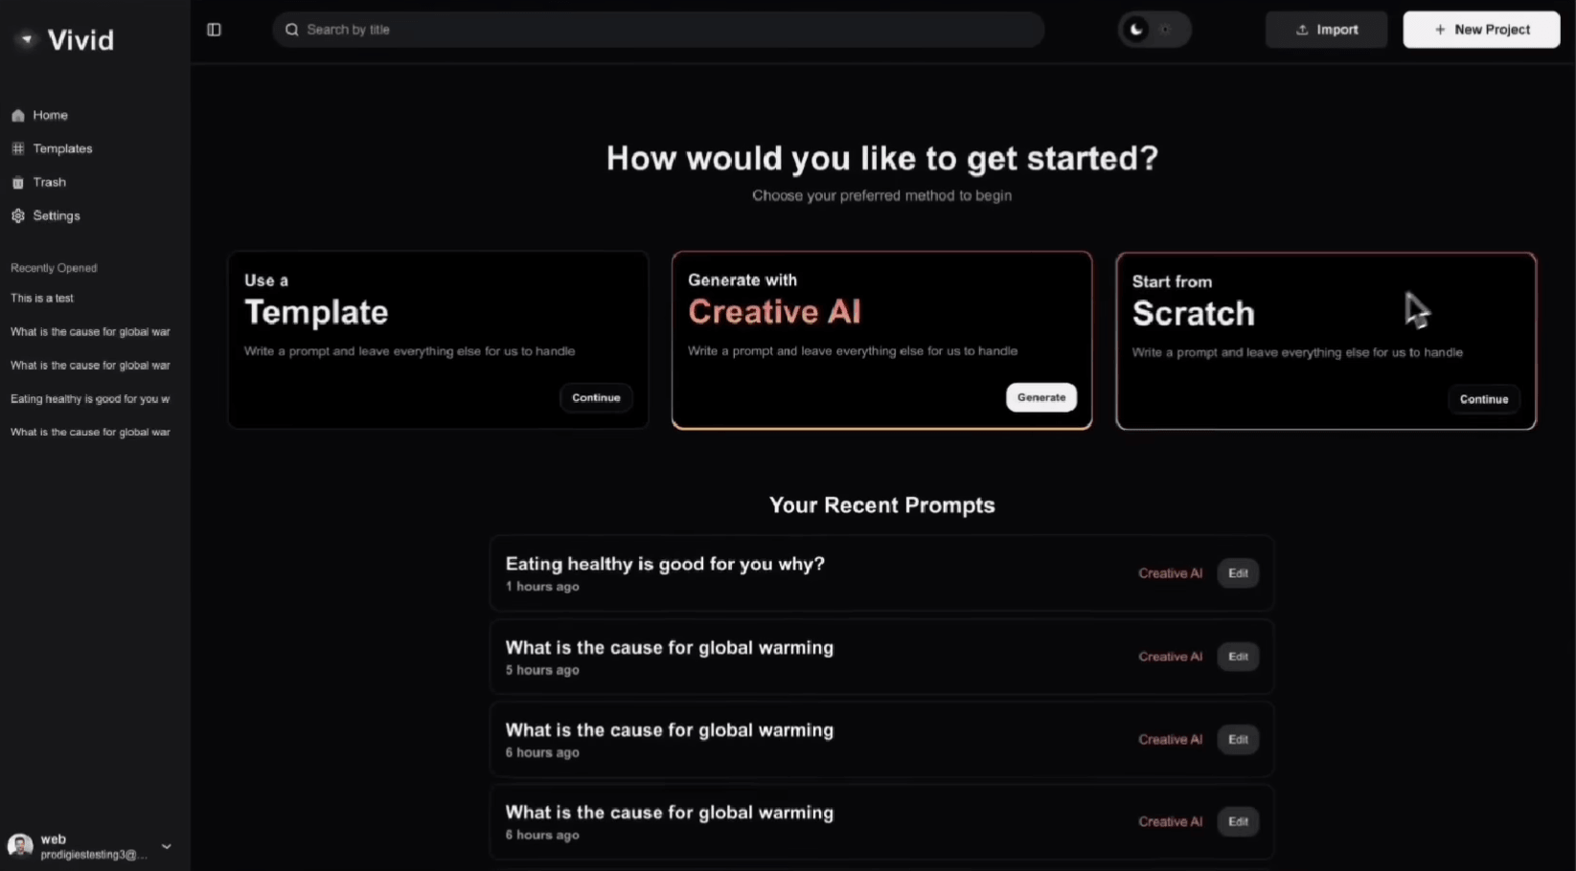This screenshot has height=871, width=1576.
Task: Open recent item 'This is a test'
Action: pyautogui.click(x=42, y=298)
